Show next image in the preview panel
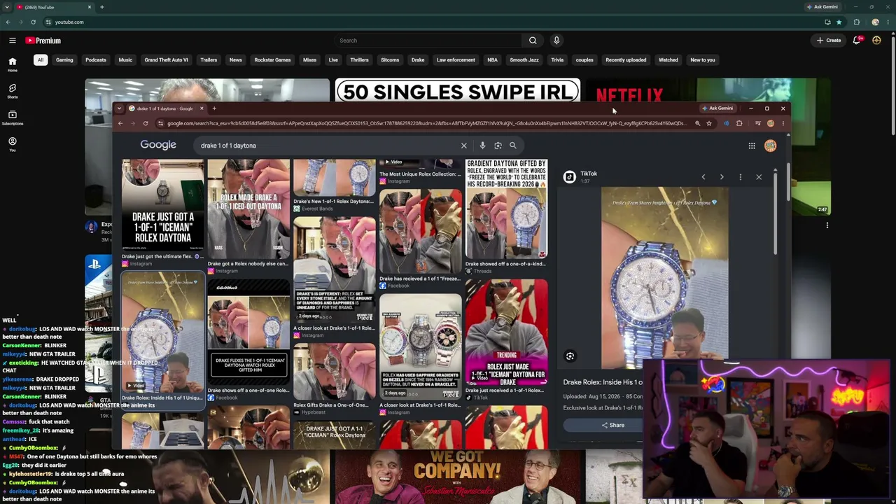Image resolution: width=896 pixels, height=504 pixels. (x=722, y=177)
